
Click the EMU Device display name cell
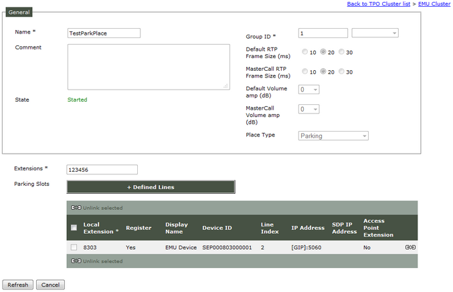tap(181, 247)
